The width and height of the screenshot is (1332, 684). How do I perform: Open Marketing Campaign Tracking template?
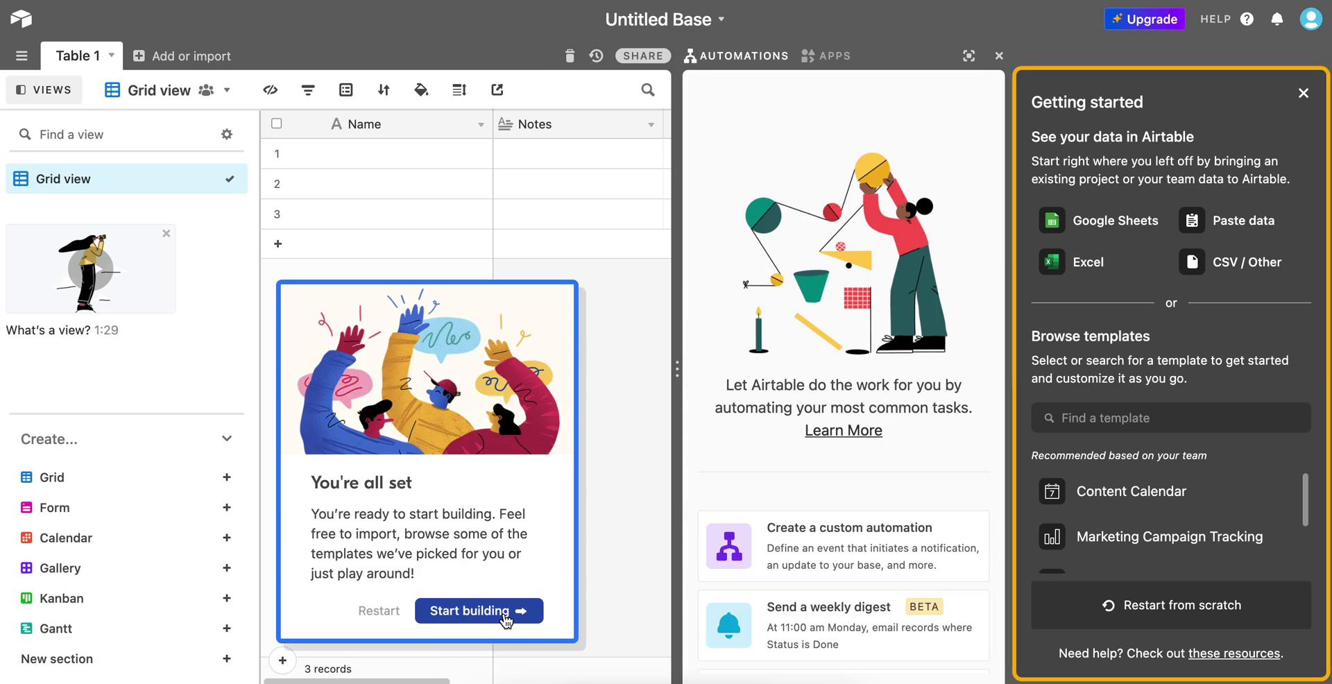tap(1151, 537)
